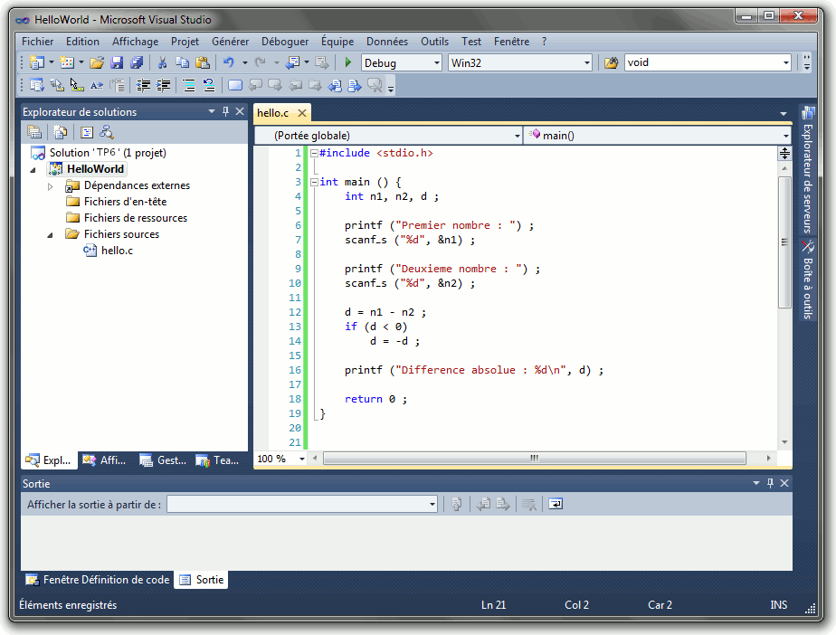Click the Display Parameter Info icon

click(x=56, y=85)
